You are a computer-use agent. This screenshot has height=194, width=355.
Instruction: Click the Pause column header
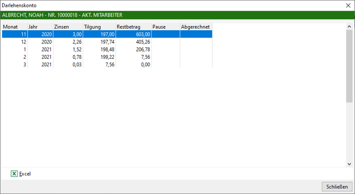[x=166, y=27]
